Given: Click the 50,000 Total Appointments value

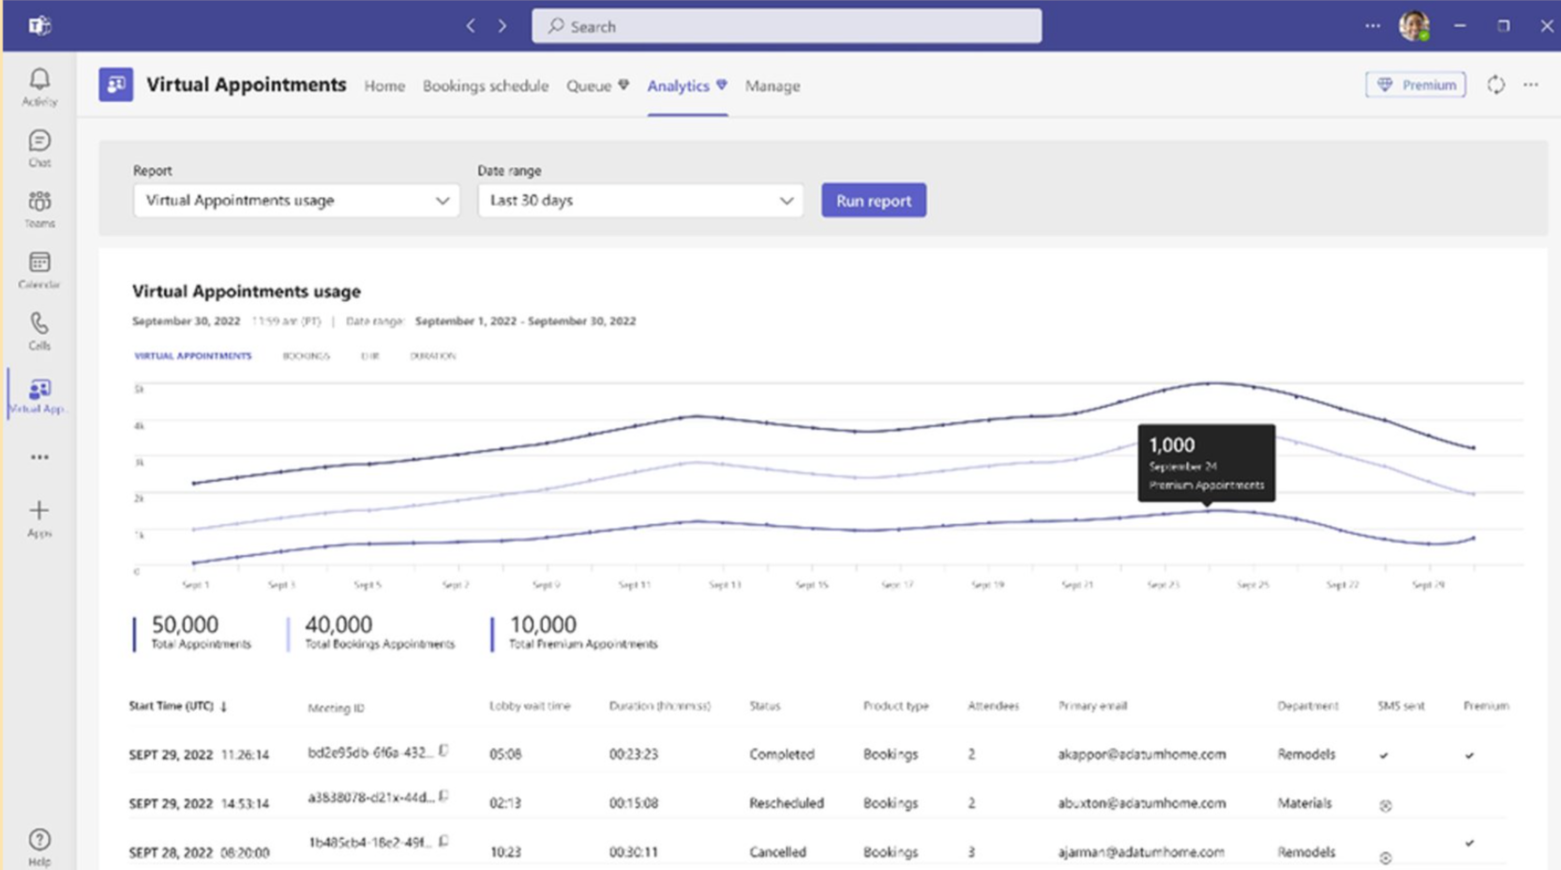Looking at the screenshot, I should [185, 624].
